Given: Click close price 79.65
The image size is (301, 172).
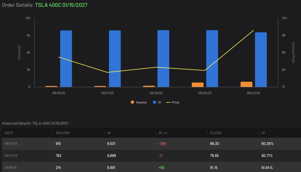Looking at the screenshot, I should point(214,156).
